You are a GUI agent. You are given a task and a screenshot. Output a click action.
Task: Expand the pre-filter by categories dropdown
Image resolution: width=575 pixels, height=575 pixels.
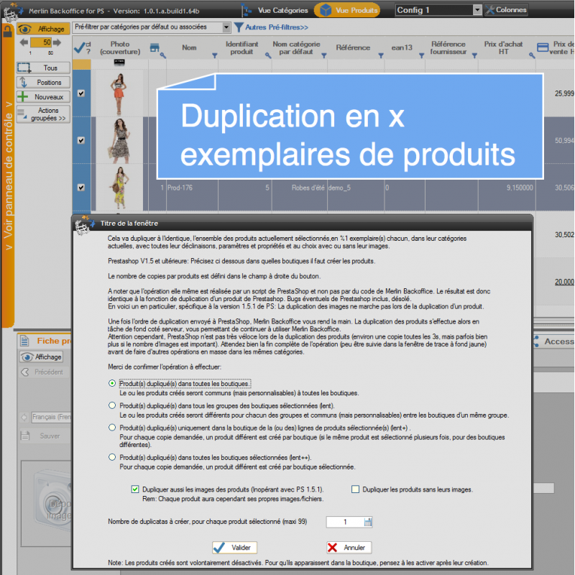[227, 27]
